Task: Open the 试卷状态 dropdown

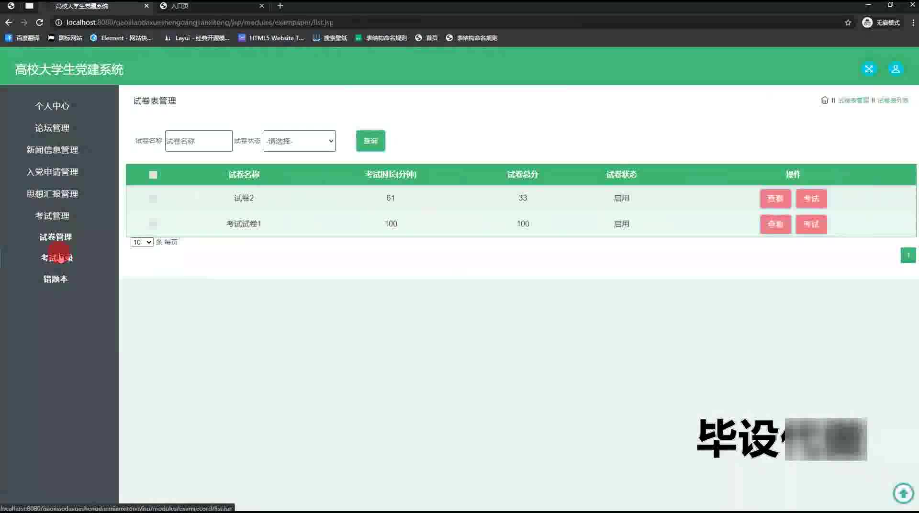Action: pyautogui.click(x=300, y=141)
